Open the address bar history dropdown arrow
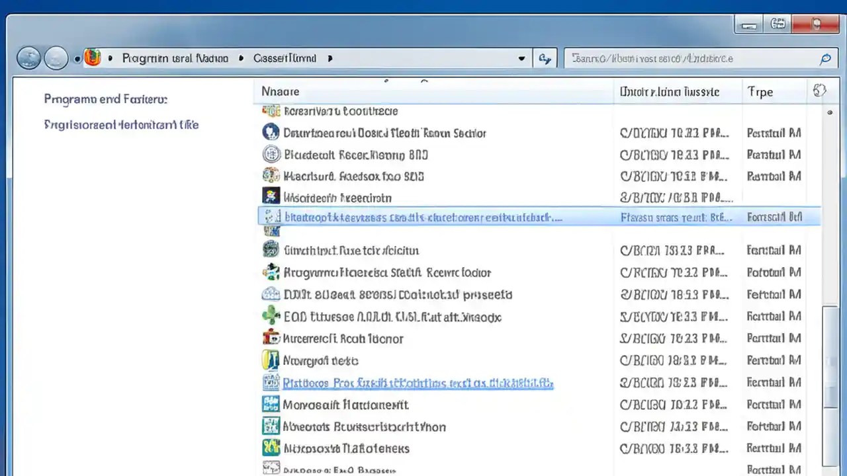847x476 pixels. point(521,58)
